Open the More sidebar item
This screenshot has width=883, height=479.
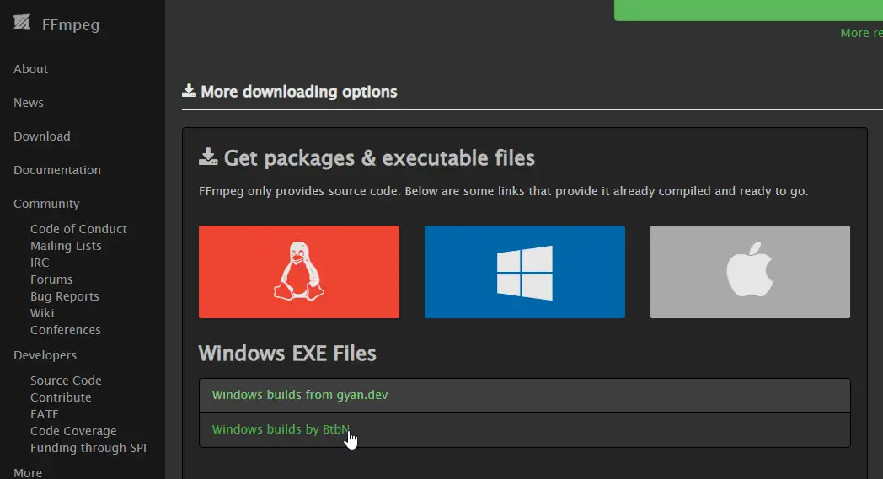click(x=28, y=473)
